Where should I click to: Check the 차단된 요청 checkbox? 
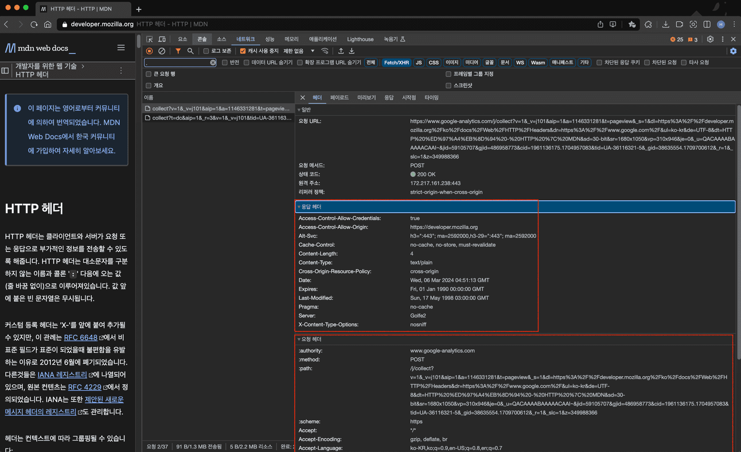(x=647, y=62)
